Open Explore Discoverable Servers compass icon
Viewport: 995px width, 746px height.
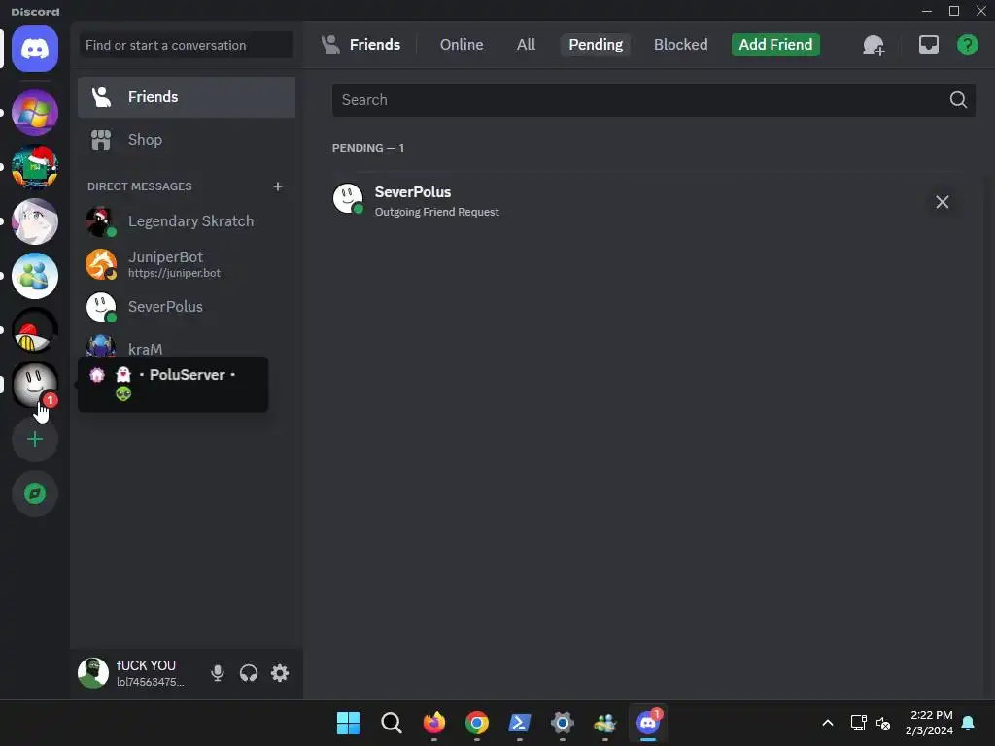coord(35,493)
